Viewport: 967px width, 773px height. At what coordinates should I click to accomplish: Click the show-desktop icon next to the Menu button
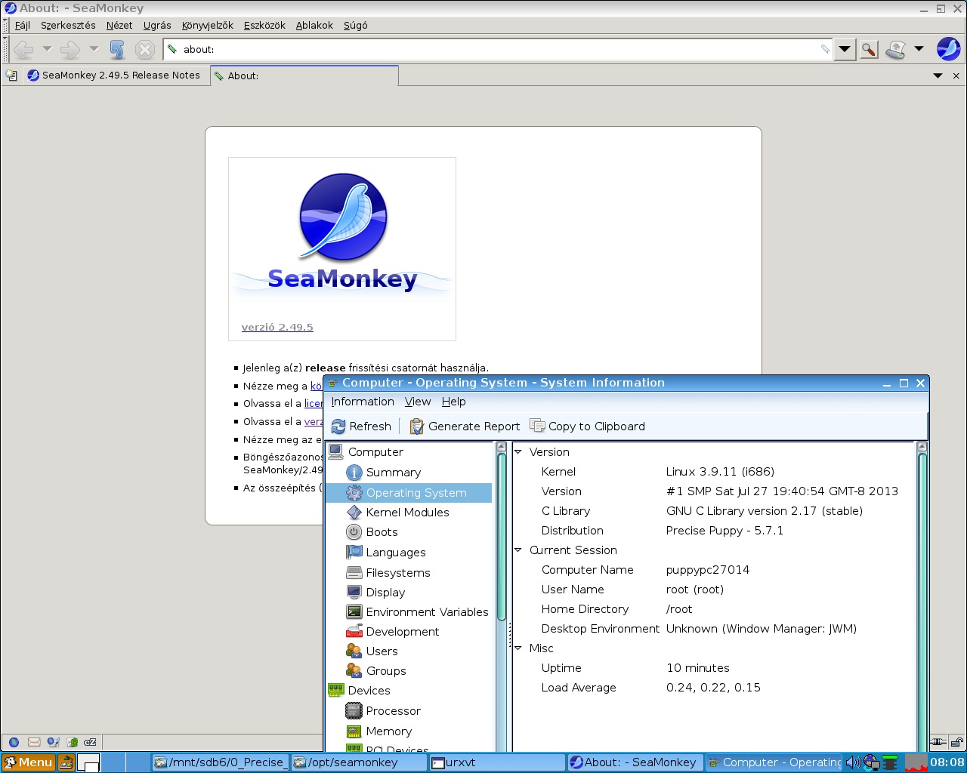tap(66, 762)
